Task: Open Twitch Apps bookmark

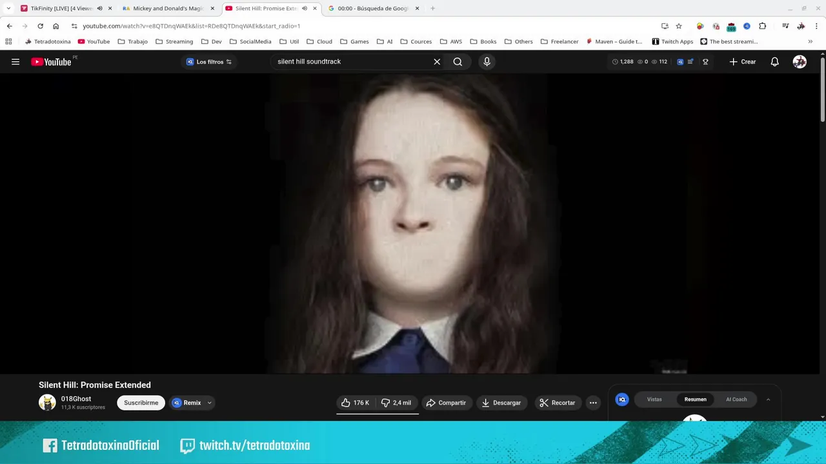Action: pyautogui.click(x=672, y=41)
